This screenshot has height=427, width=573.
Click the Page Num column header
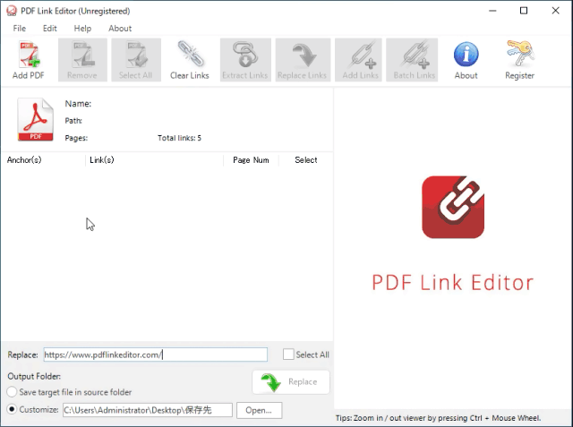click(251, 160)
